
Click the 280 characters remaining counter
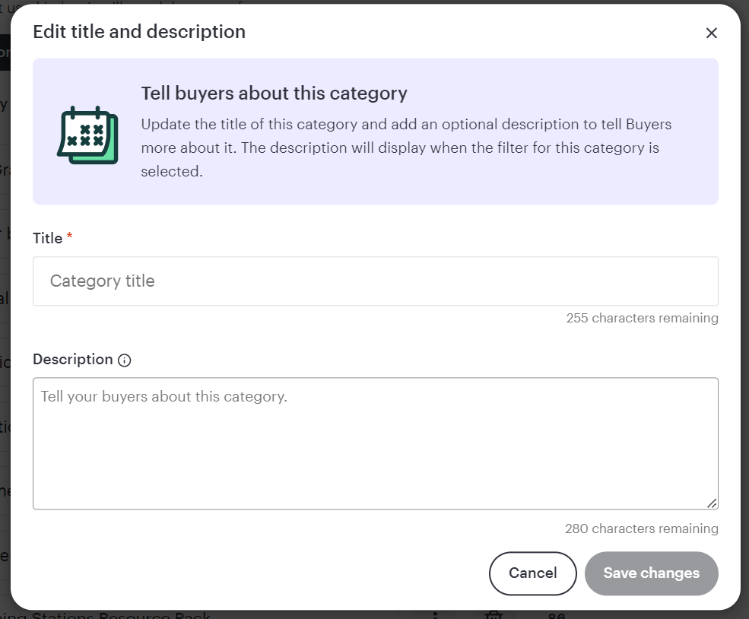[641, 529]
